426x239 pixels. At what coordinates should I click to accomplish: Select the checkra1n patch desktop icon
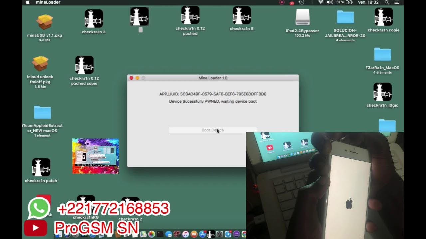41,167
